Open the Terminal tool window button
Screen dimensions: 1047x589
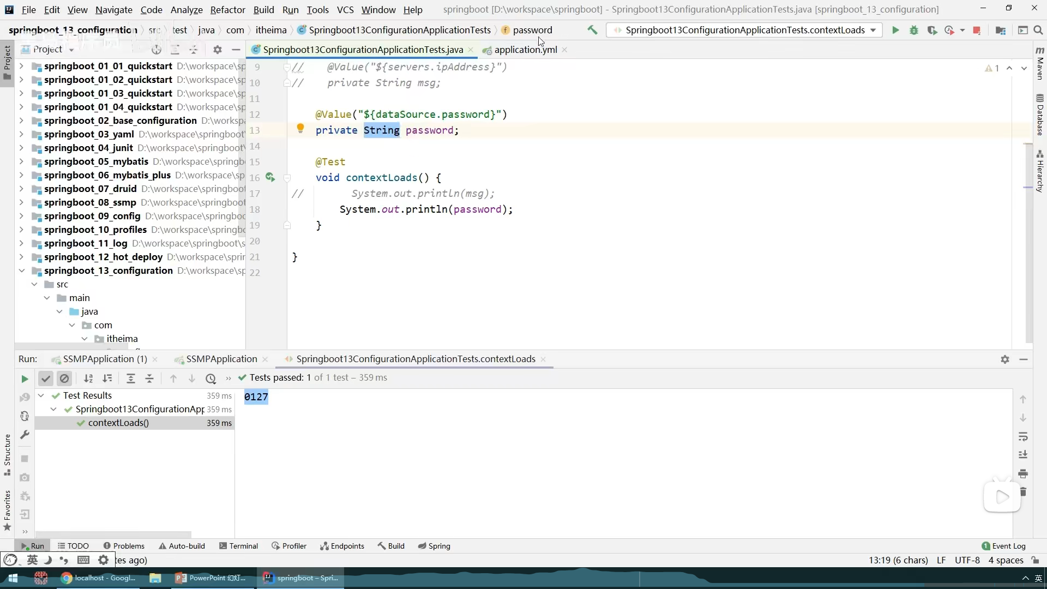238,546
